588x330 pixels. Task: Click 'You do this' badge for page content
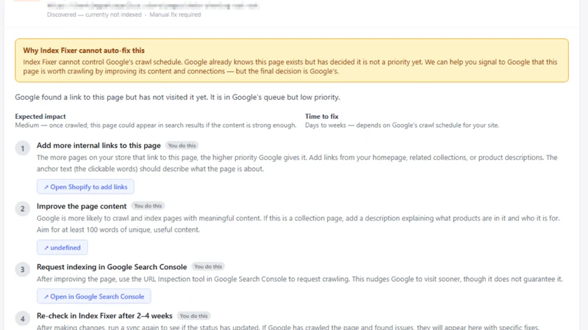[148, 206]
